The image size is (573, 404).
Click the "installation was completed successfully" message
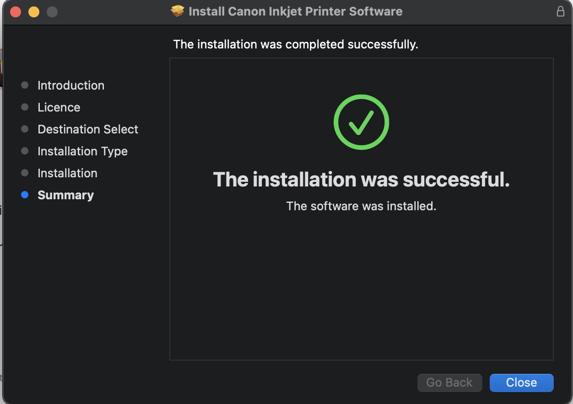[x=296, y=44]
